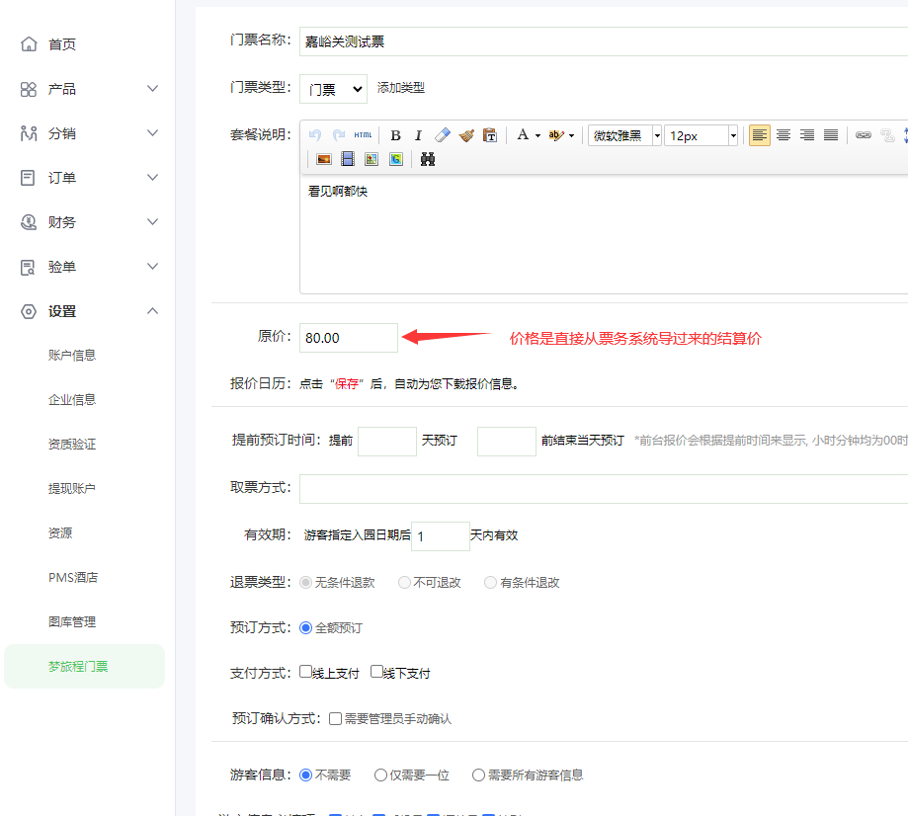This screenshot has width=908, height=816.
Task: Click the 原价 price input field
Action: click(349, 338)
